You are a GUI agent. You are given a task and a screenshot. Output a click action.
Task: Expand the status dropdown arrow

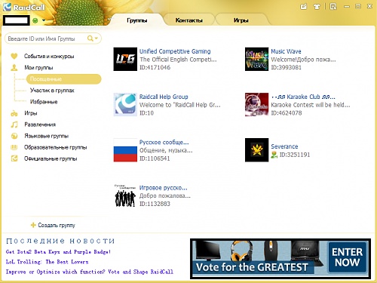coord(44,20)
